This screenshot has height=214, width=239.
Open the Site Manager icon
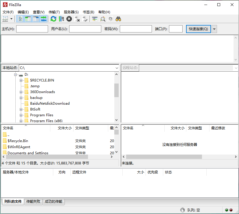5,19
